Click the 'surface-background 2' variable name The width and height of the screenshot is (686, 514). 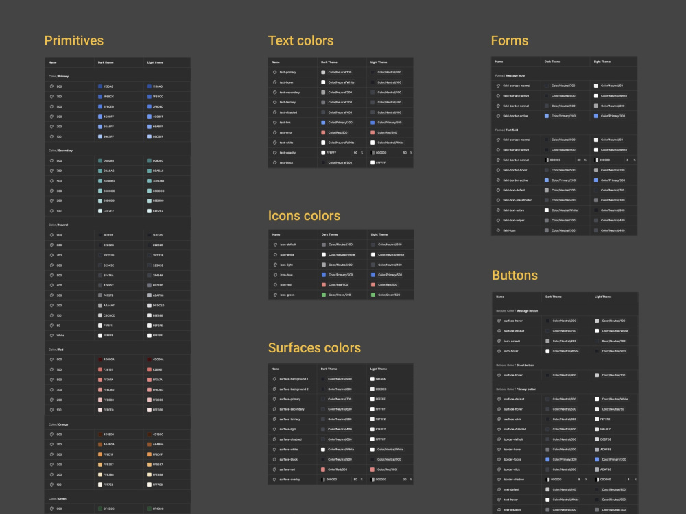coord(294,389)
